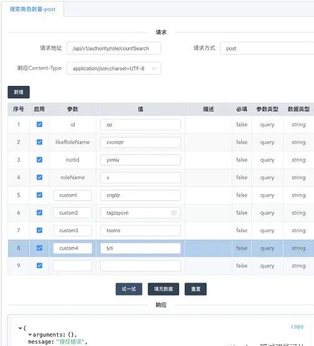Image resolution: width=314 pixels, height=346 pixels.
Task: Edit the value field 'cngdjr'
Action: click(141, 195)
